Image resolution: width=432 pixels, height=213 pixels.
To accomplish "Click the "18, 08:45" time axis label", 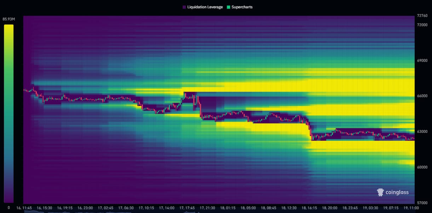I will 268,208.
